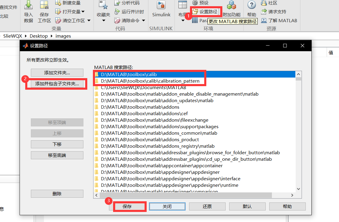The width and height of the screenshot is (339, 222).
Task: Click the Learn MATLAB (了解 MATLAB) icon
Action: click(x=264, y=20)
